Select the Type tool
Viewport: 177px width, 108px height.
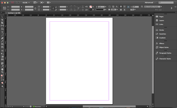click(2, 33)
